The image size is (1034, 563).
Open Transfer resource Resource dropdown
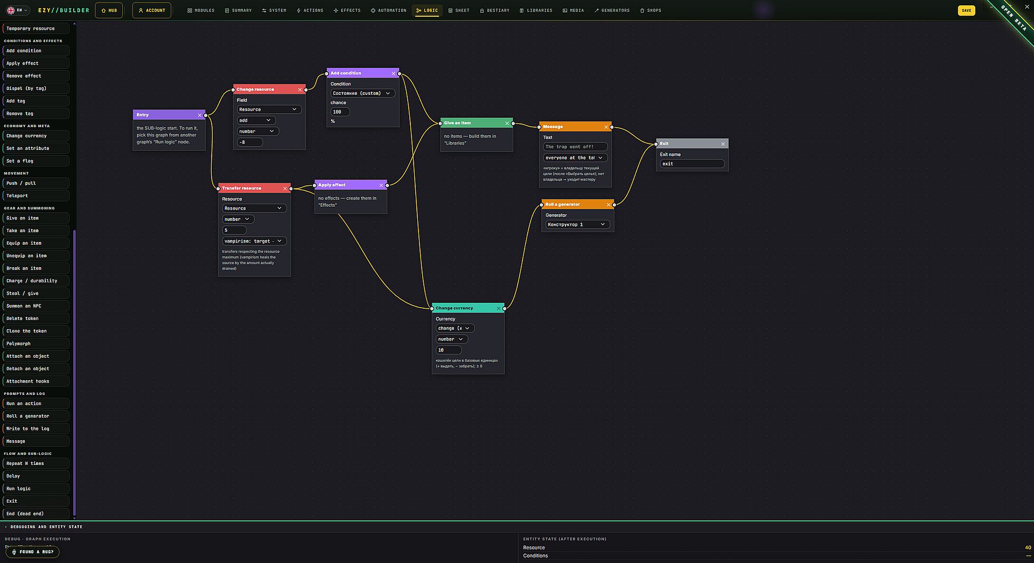click(254, 208)
